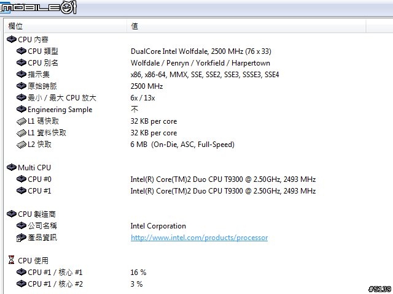
Task: Click the chip icon beside CPU #0
Action: pos(21,179)
